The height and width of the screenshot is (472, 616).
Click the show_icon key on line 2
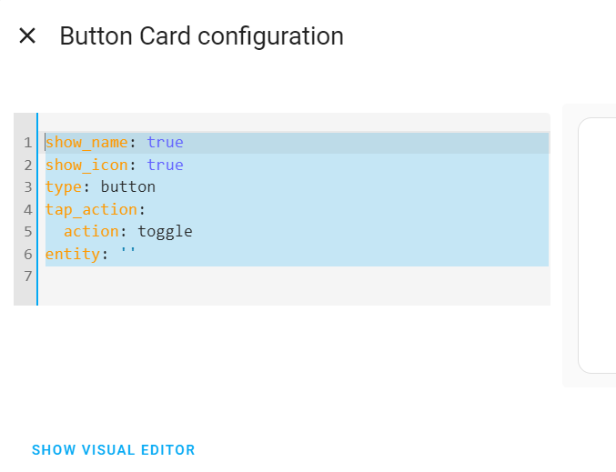pyautogui.click(x=86, y=165)
